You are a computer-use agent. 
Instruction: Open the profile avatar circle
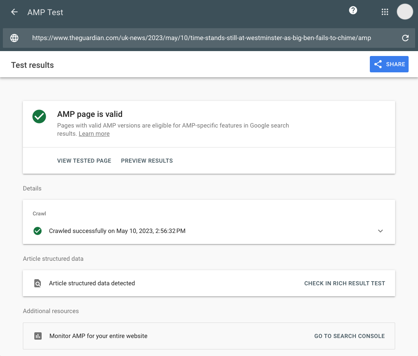405,11
